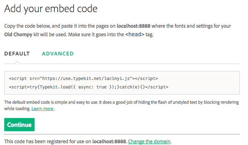Click the bold "Old Chompy" kit name
Viewport: 248px width, 145px height.
[x=18, y=36]
